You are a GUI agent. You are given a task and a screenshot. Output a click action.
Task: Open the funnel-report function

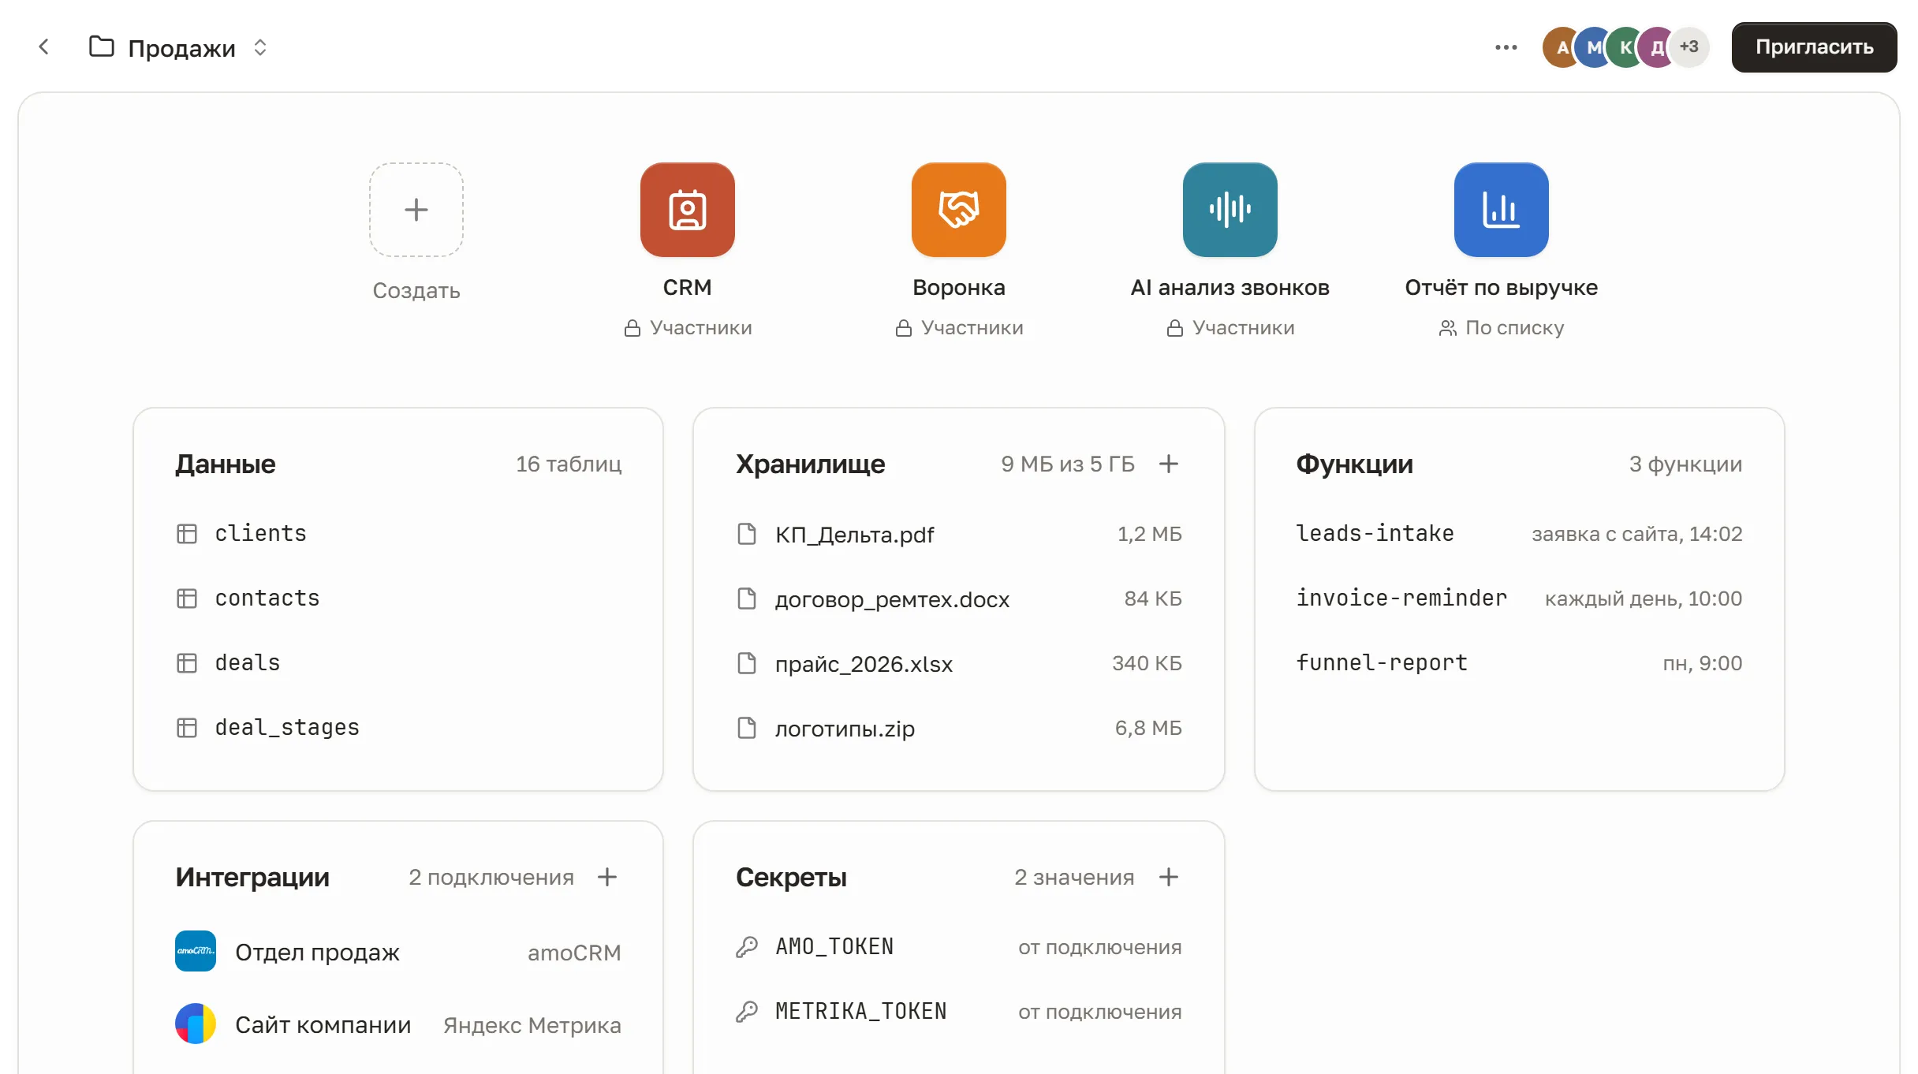(x=1519, y=663)
